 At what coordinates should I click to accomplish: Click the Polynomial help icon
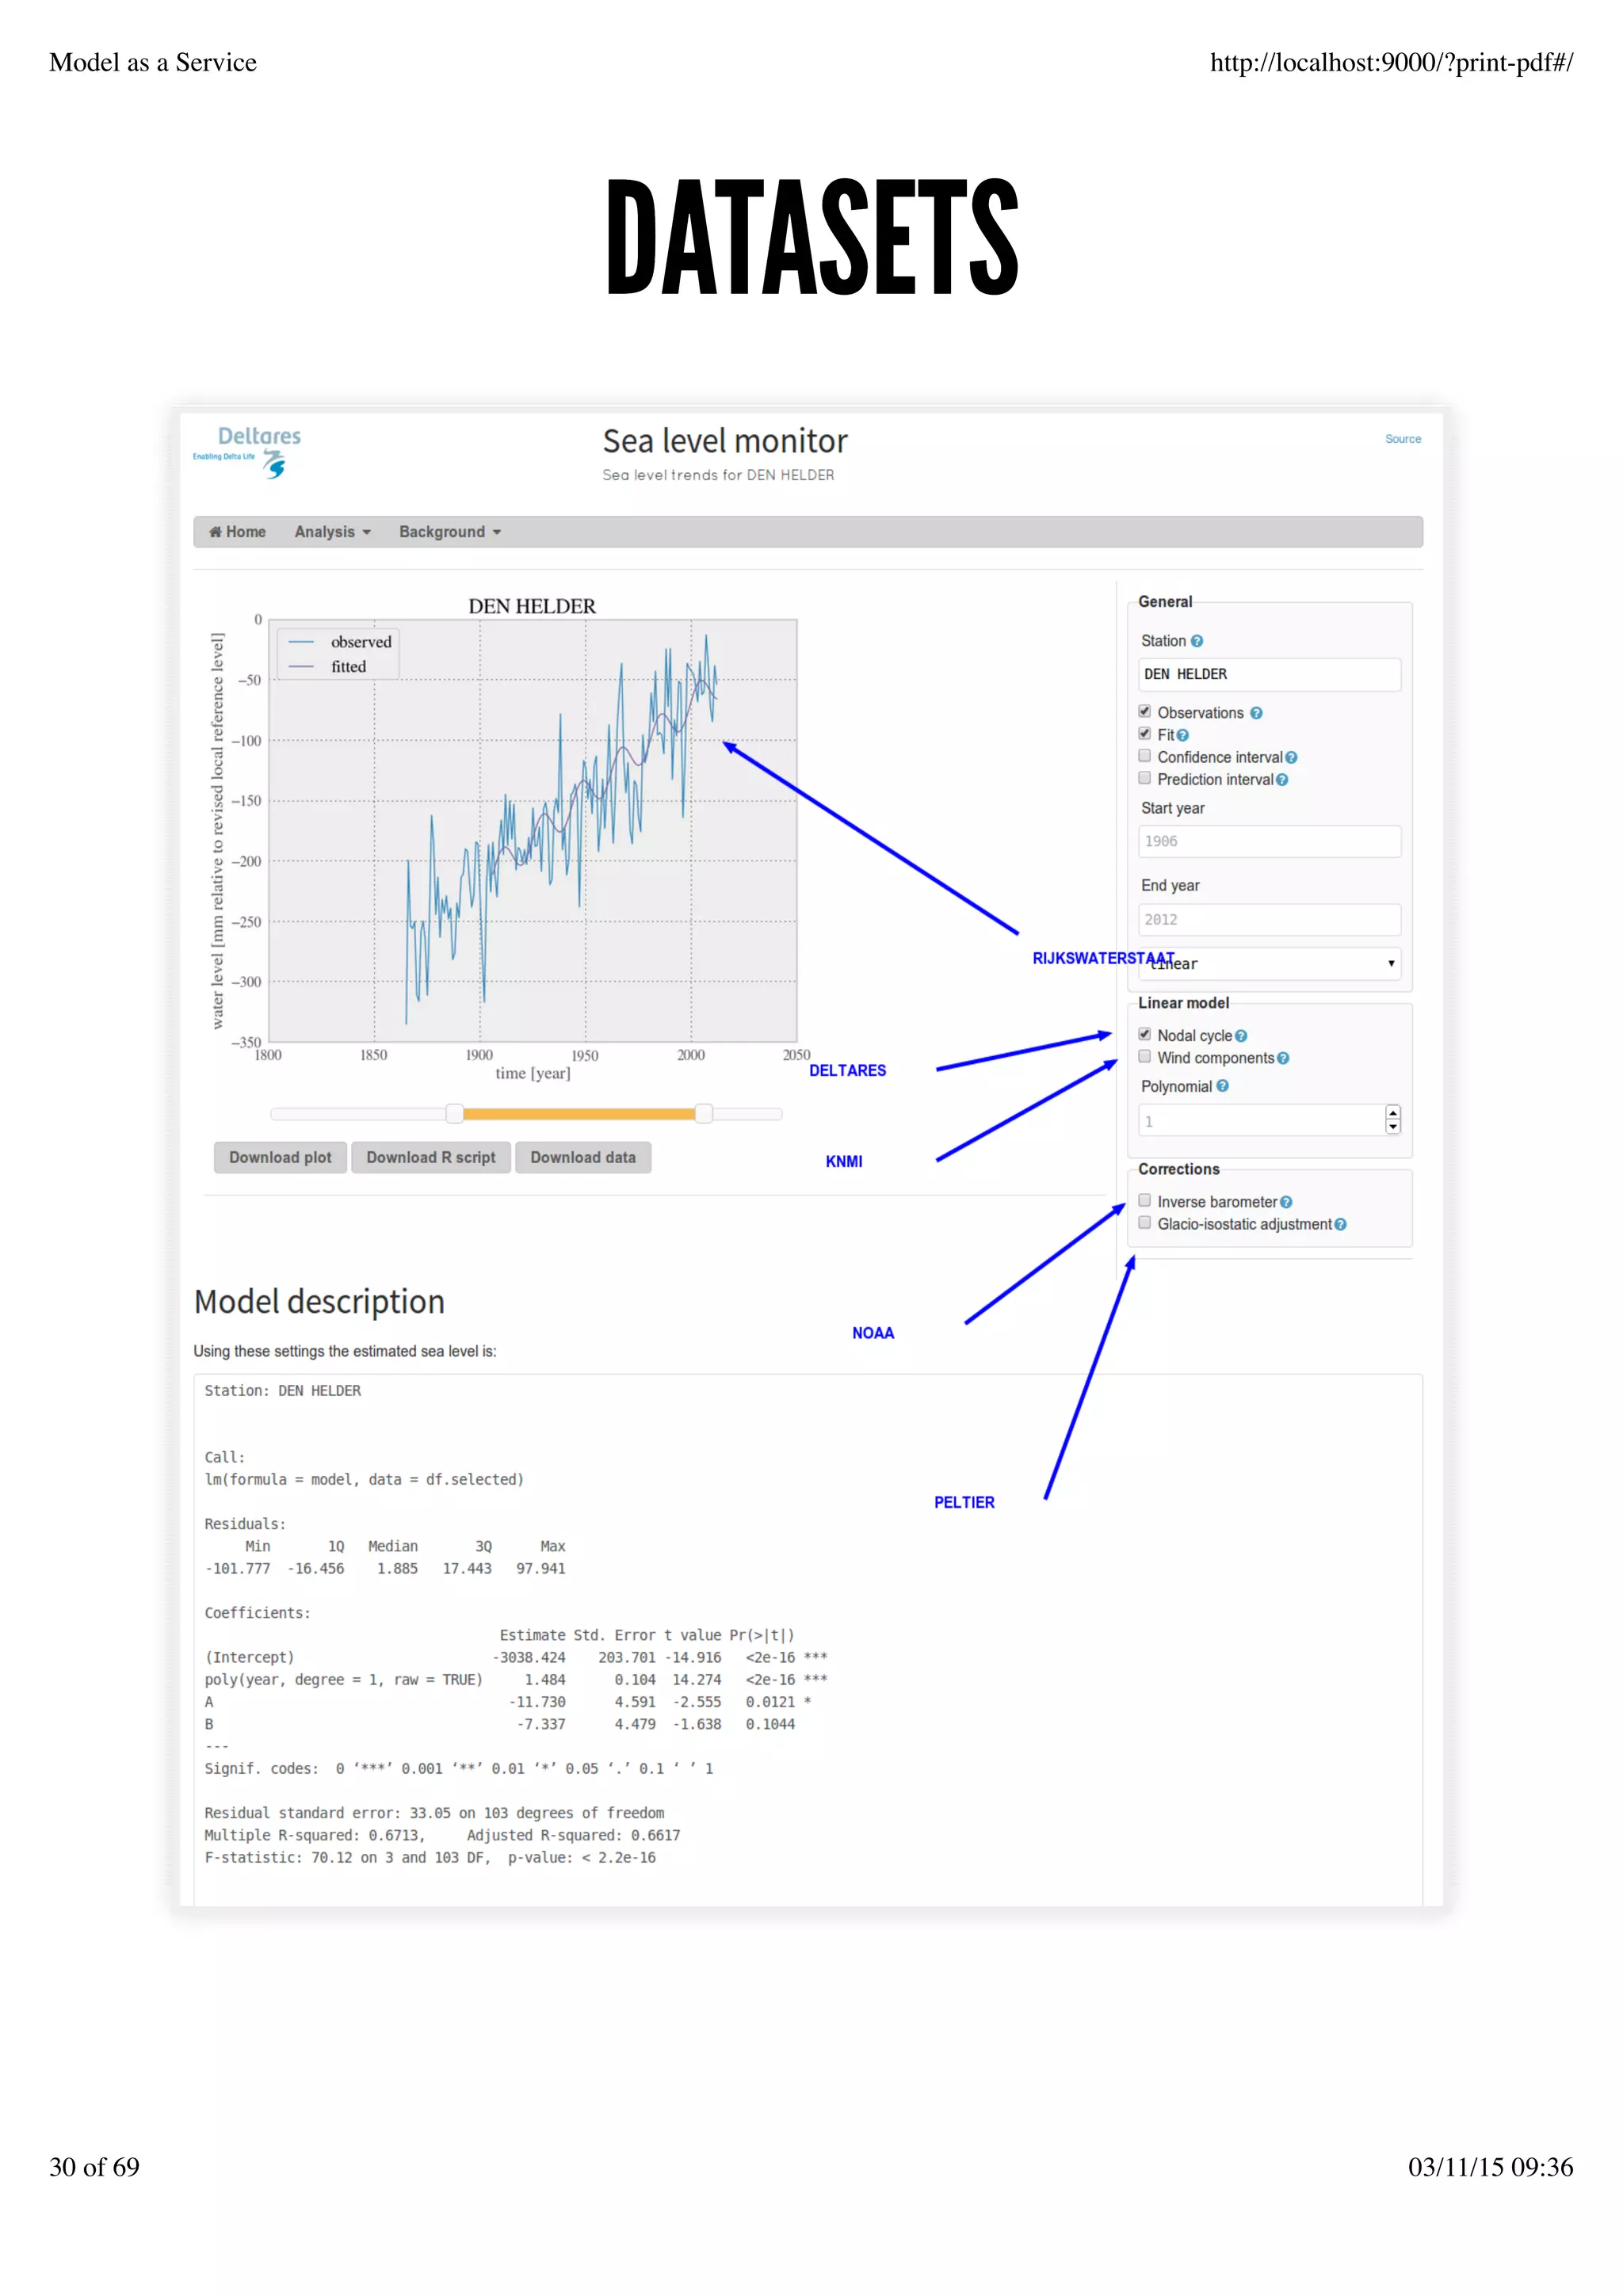(x=1222, y=1086)
